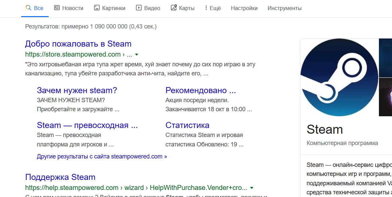Click the https://store.steampowered.com green URL
This screenshot has height=197, width=392.
tap(79, 54)
